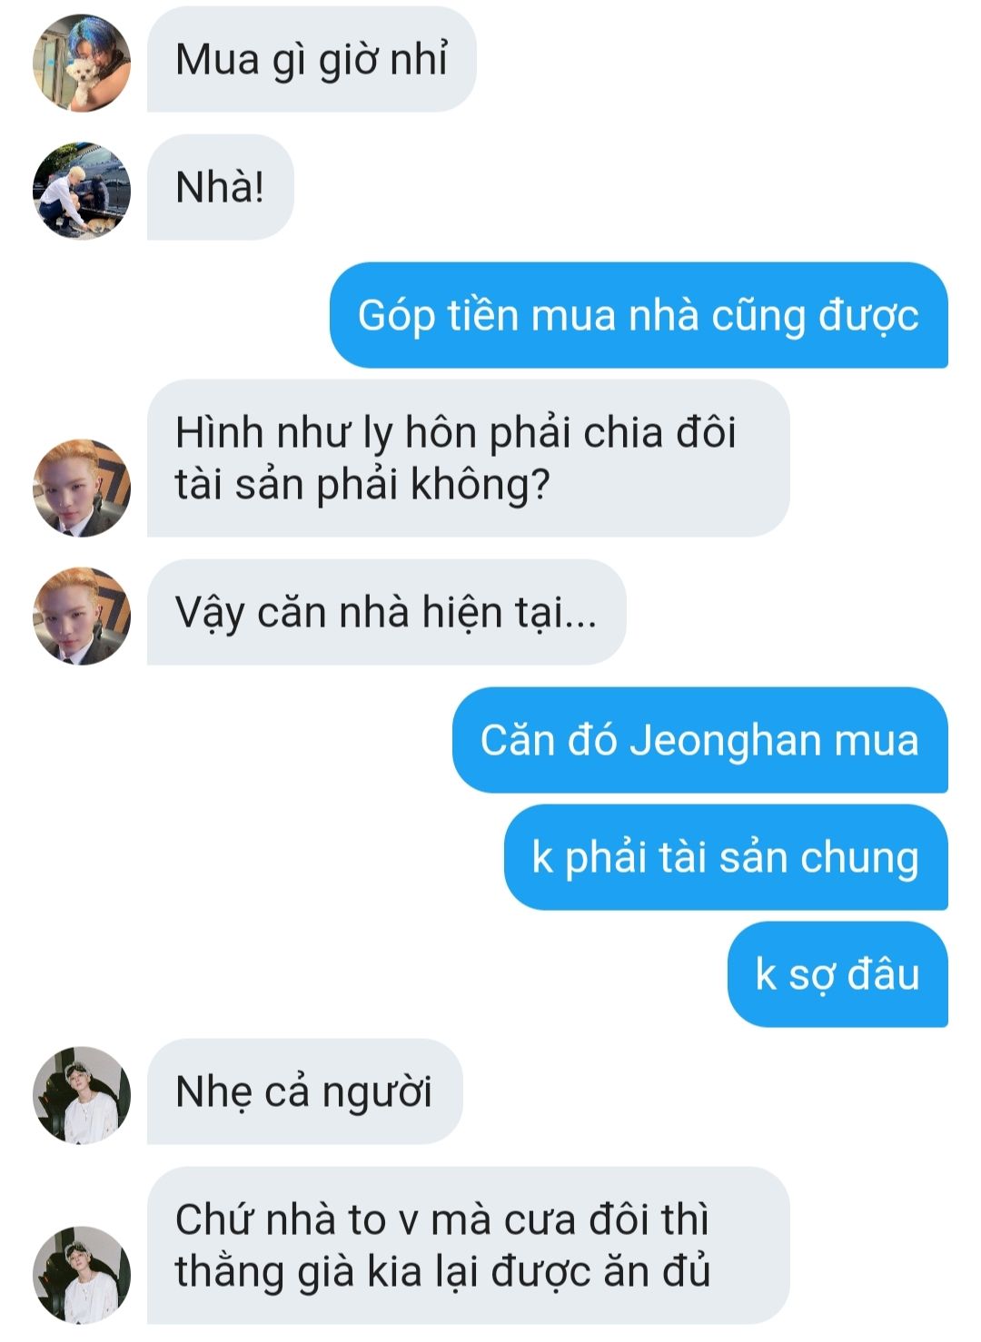Tap message "Chứ nhà to v mà cưa đôi"

(x=469, y=1245)
